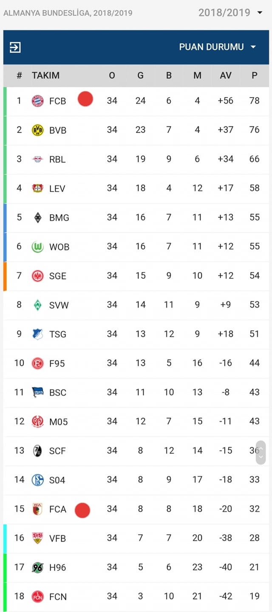Screen dimensions: 272x612
Task: Open the 2018/2019 season dropdown
Action: [x=231, y=13]
